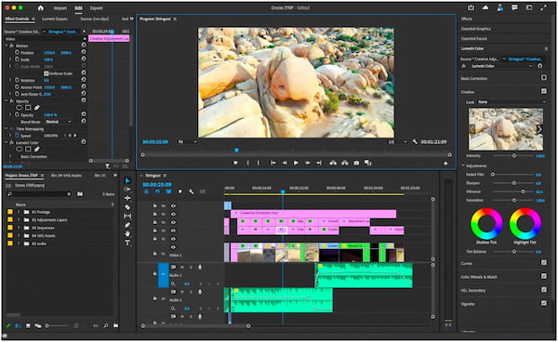Open Lumetri Color effect selector dropdown
558x342 pixels.
[x=501, y=66]
